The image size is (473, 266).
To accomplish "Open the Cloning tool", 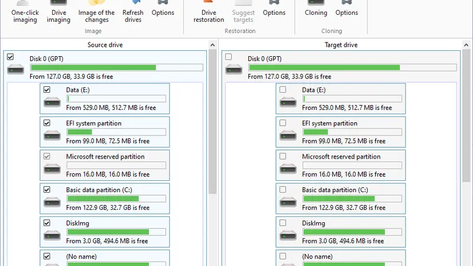I will [x=316, y=12].
